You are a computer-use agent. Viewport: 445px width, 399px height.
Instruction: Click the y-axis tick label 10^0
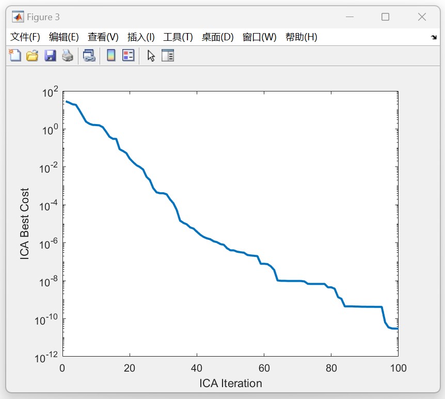50,129
